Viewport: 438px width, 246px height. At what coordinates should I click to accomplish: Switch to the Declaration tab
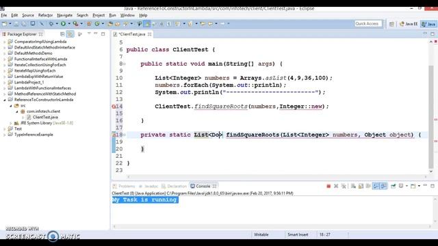(174, 187)
